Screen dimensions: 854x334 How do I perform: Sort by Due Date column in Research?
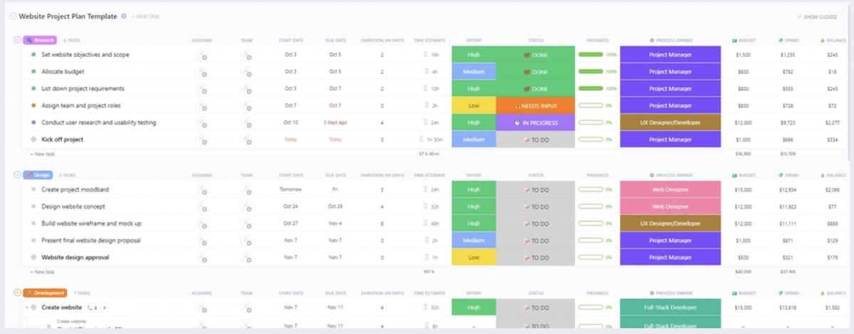335,41
